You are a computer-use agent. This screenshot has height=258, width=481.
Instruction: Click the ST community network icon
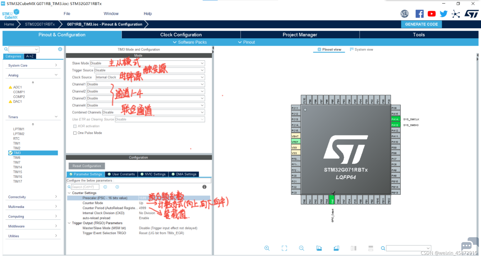(456, 14)
